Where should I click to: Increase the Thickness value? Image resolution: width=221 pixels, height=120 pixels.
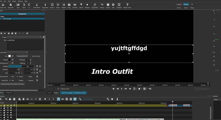[x=30, y=59]
